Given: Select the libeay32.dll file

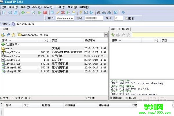Looking at the screenshot, I should click(x=54, y=68).
